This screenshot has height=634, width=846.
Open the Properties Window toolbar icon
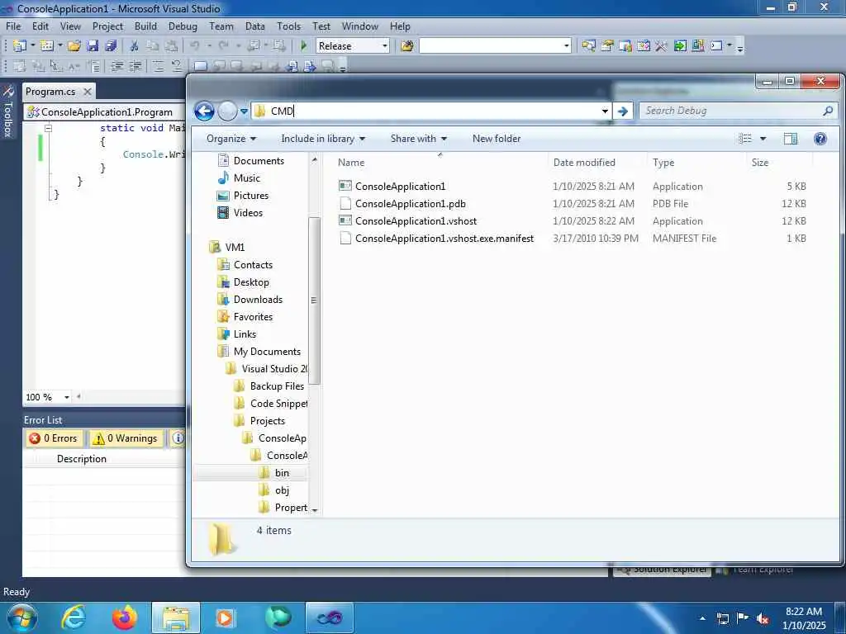607,46
